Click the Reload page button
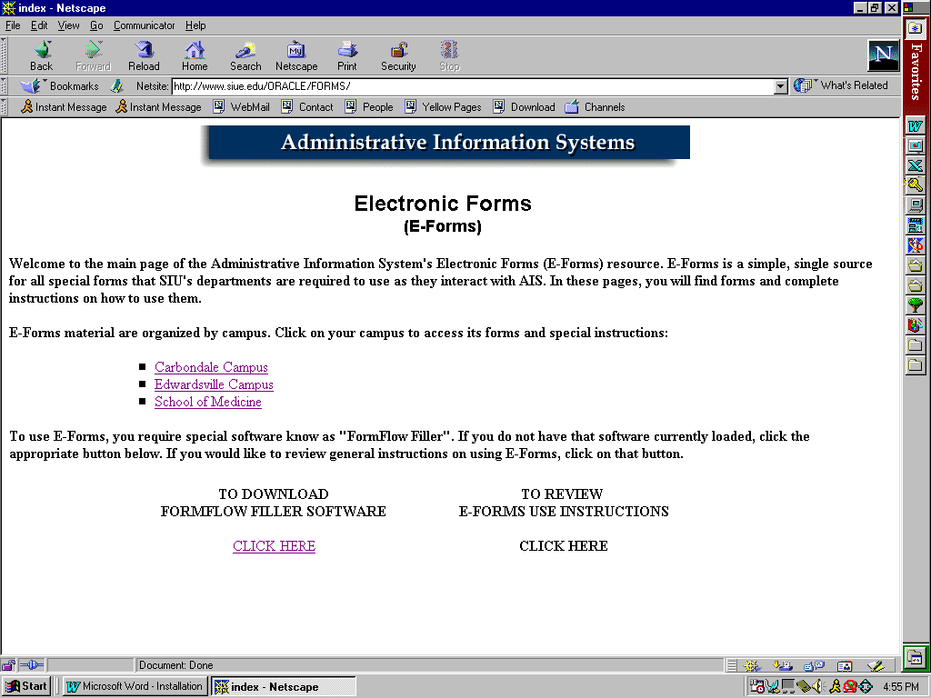The width and height of the screenshot is (931, 698). point(144,55)
